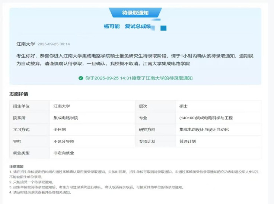Click the 普通计划 special plan cell
The height and width of the screenshot is (204, 274).
pos(187,141)
